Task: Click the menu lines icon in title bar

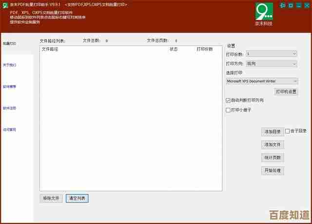Action: 298,5
